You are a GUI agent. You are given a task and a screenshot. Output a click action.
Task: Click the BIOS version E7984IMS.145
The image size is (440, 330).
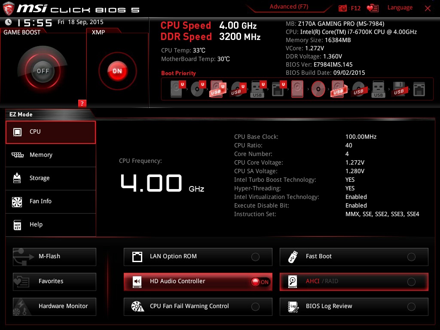pyautogui.click(x=333, y=64)
